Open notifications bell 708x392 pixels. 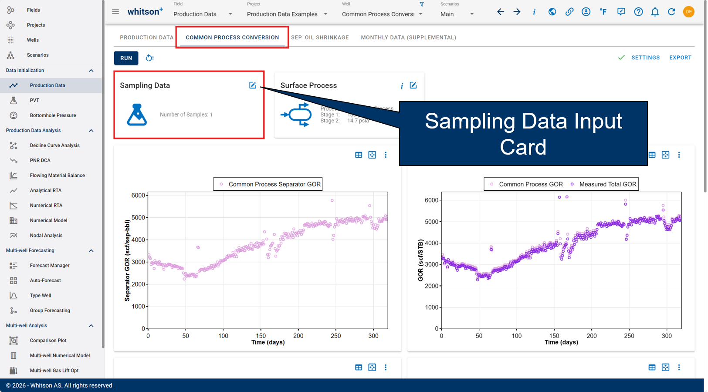pyautogui.click(x=655, y=12)
